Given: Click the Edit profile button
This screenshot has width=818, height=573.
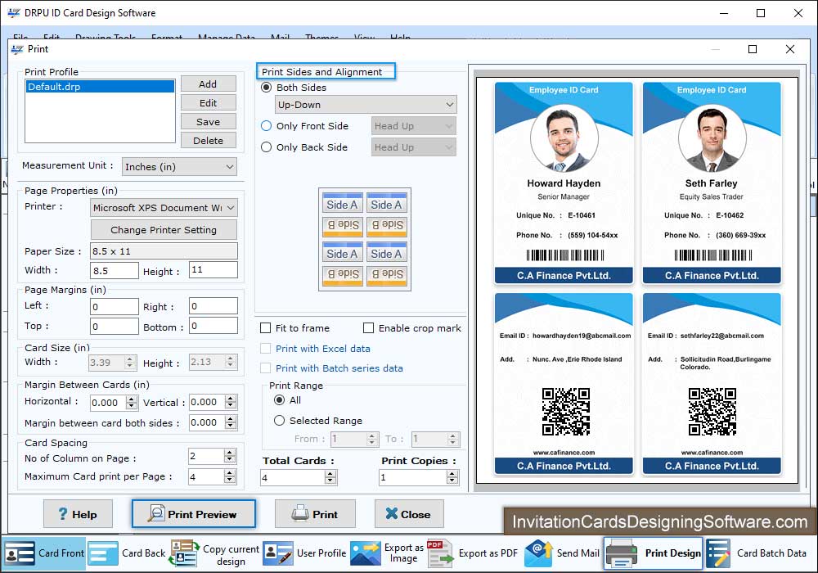Looking at the screenshot, I should point(208,103).
